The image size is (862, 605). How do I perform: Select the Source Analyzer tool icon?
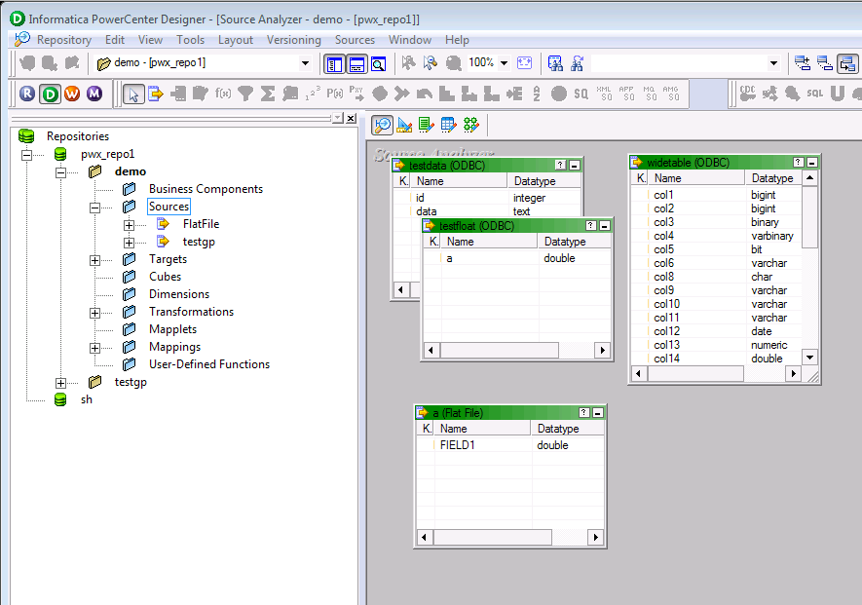coord(382,124)
